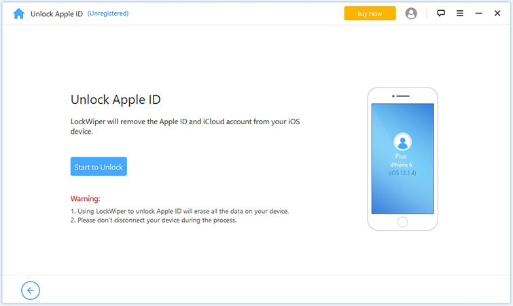Click the "Plus" label on phone

point(401,156)
